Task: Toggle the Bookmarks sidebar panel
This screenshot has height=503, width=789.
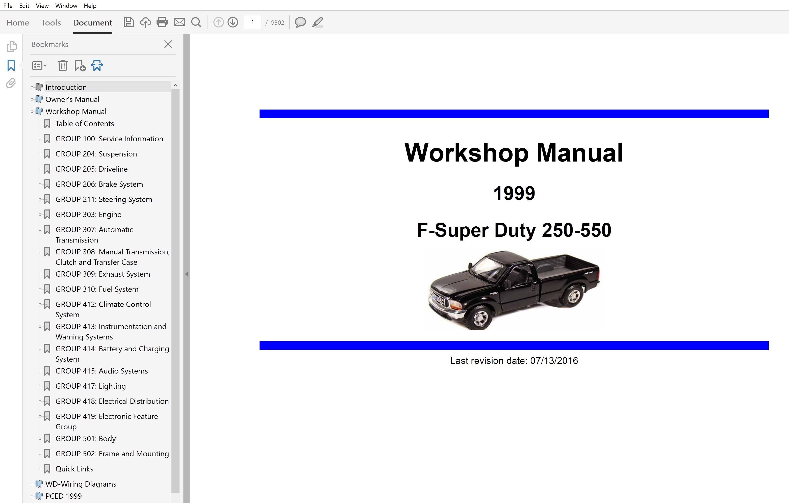Action: (11, 66)
